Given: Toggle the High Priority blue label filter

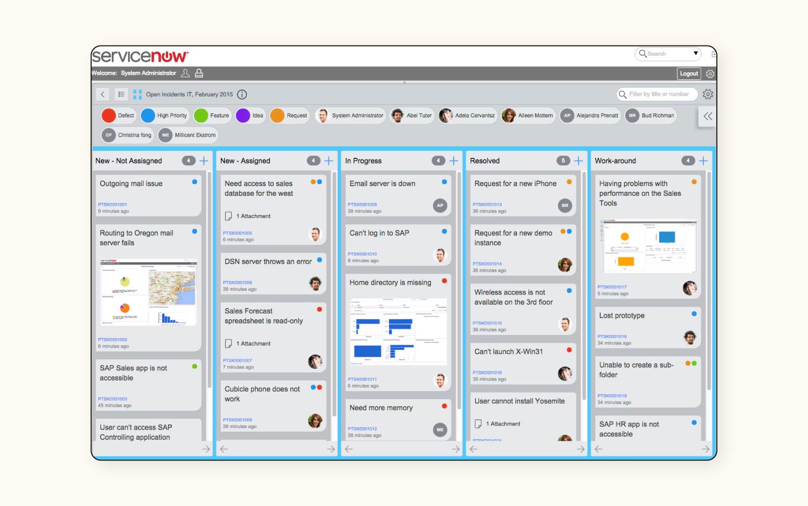Looking at the screenshot, I should 165,115.
